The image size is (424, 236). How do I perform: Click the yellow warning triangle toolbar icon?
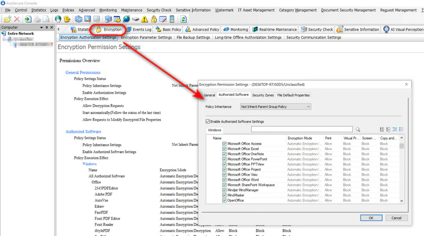click(x=145, y=19)
